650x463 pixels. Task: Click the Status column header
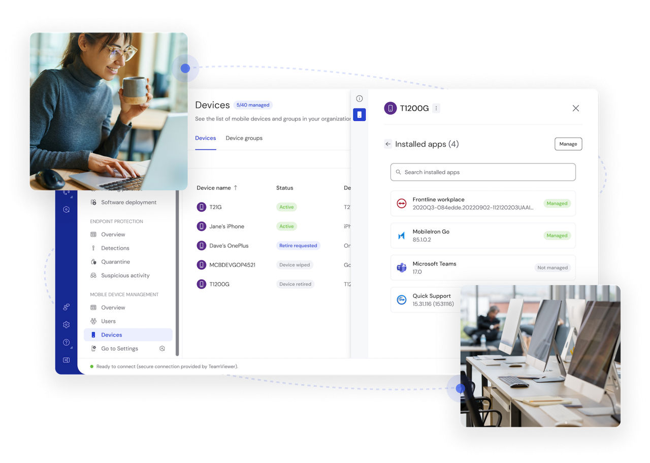[285, 188]
